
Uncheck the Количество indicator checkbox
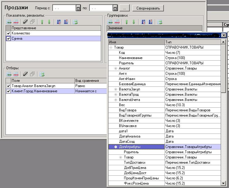click(9, 33)
